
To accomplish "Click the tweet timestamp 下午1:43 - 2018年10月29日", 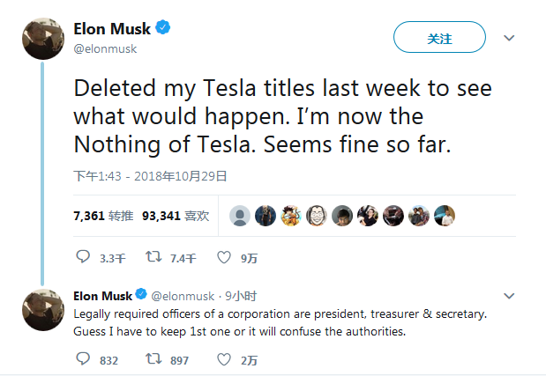I will click(x=150, y=176).
